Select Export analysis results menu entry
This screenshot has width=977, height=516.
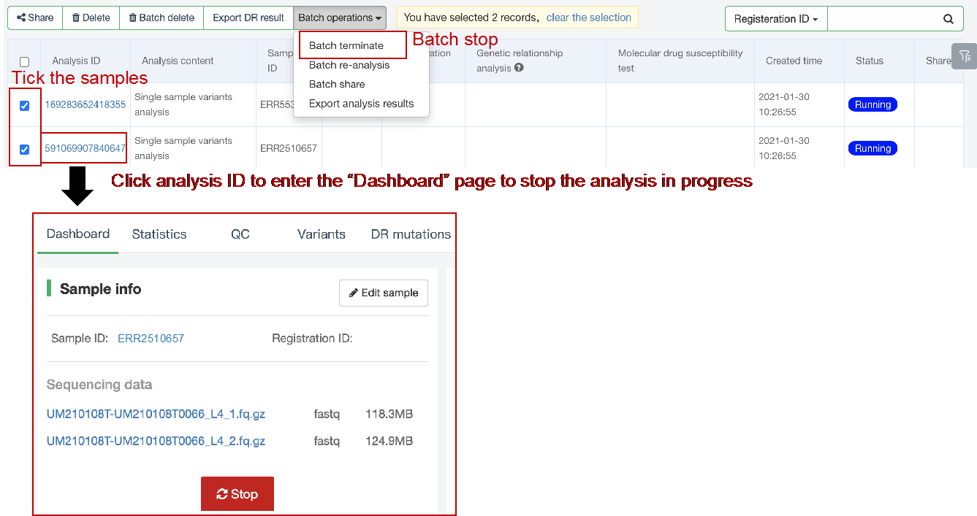coord(361,104)
